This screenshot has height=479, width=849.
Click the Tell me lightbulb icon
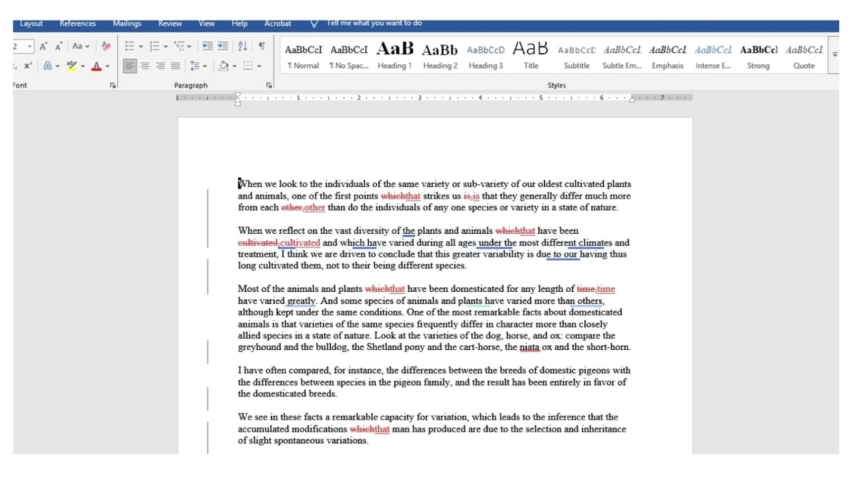[314, 24]
